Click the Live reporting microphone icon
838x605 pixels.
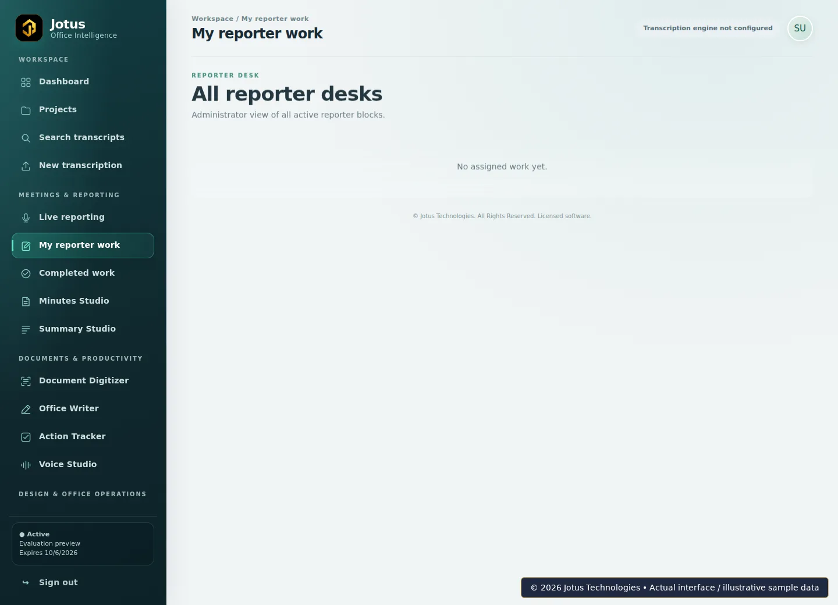(26, 218)
